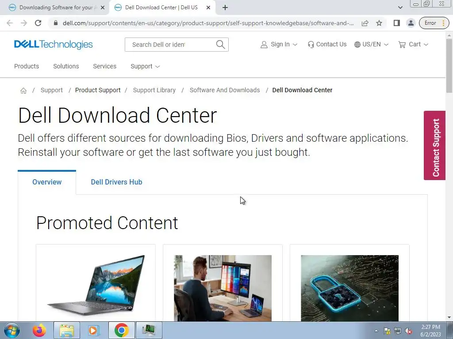The height and width of the screenshot is (339, 453).
Task: Open Windows Explorer from taskbar
Action: [67, 330]
